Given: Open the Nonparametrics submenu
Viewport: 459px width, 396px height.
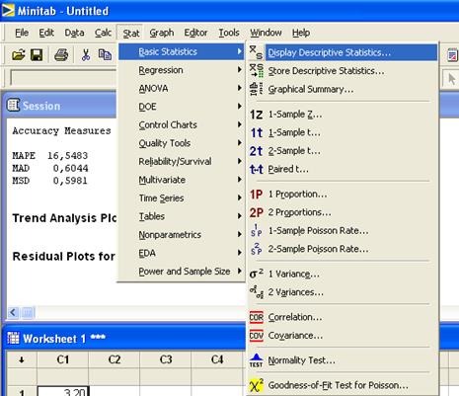Looking at the screenshot, I should [x=181, y=235].
